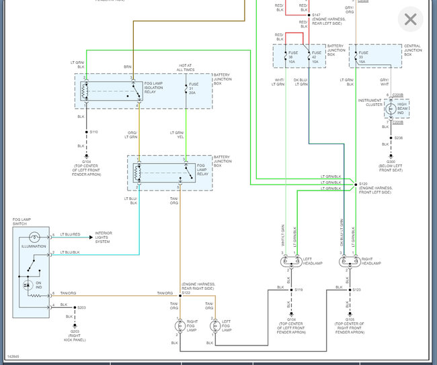
Task: Click the diagram number 142845 text
Action: tap(13, 356)
